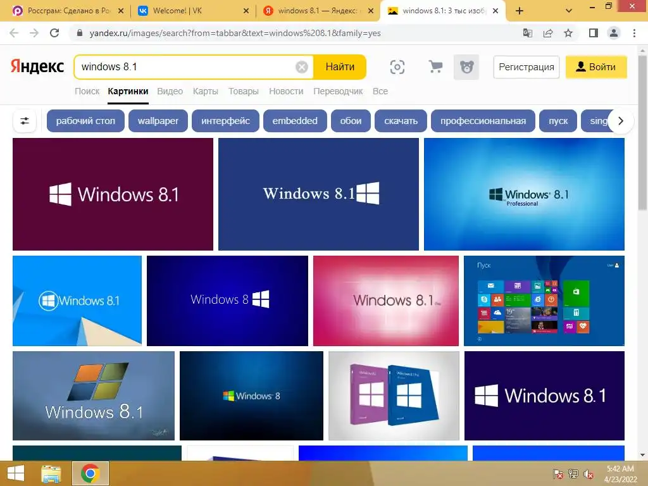
Task: Select the wallpaper suggestion chip
Action: tap(158, 121)
